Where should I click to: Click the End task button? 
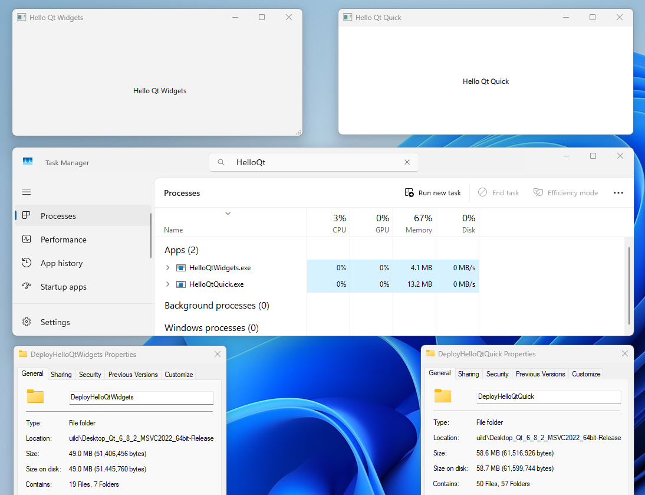(x=498, y=192)
